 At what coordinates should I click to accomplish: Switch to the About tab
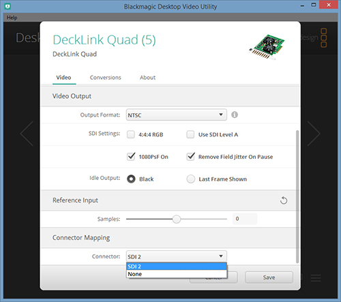pos(147,78)
